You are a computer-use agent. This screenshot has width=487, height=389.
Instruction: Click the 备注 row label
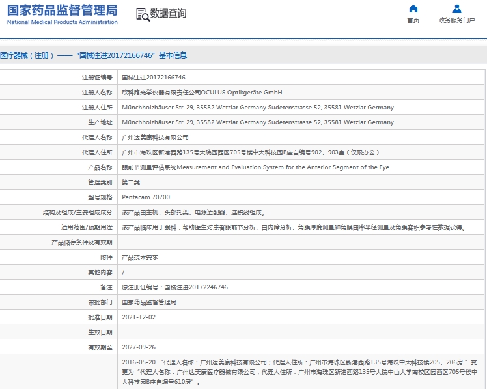[106, 287]
